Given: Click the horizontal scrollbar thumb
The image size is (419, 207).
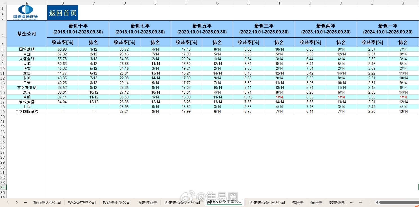Looking at the screenshot, I should [x=398, y=202].
